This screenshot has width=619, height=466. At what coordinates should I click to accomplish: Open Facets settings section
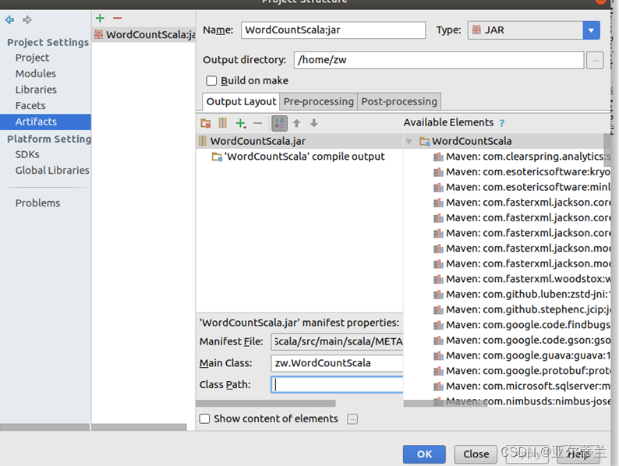click(x=30, y=106)
